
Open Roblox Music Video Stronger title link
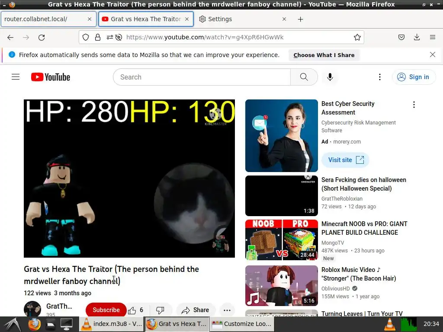click(x=359, y=274)
